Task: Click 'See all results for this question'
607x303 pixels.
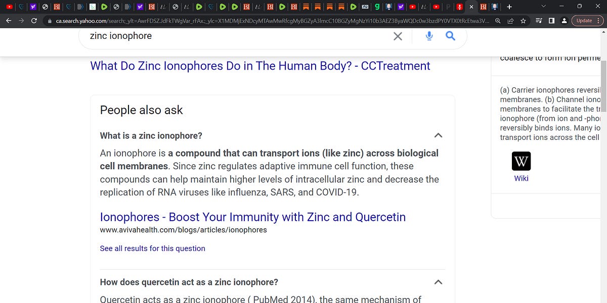Action: coord(153,248)
